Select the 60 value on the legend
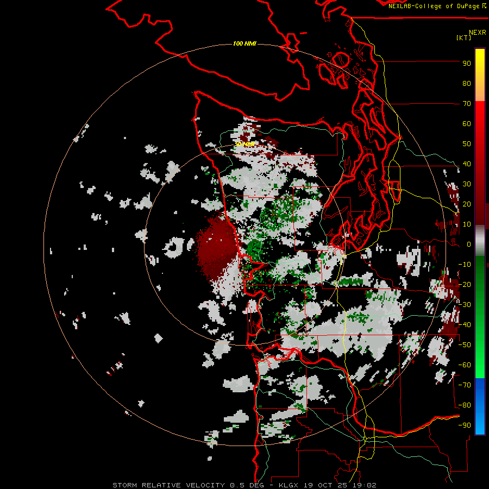489x489 pixels. (467, 124)
